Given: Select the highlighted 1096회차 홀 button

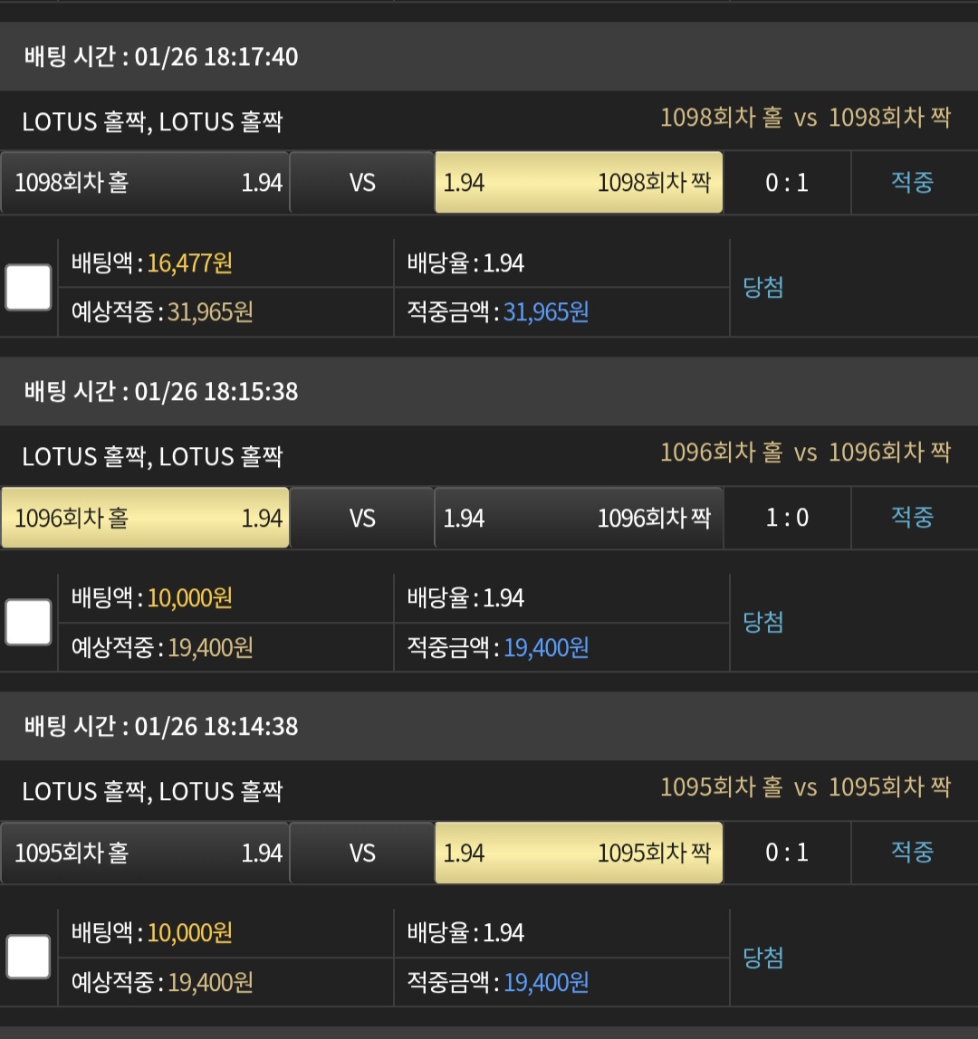Looking at the screenshot, I should click(x=145, y=518).
